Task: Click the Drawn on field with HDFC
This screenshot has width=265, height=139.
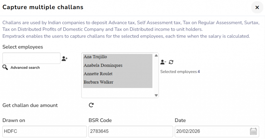Action: coord(45,131)
